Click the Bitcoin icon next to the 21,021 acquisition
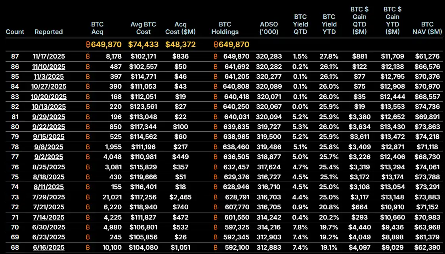 click(87, 197)
